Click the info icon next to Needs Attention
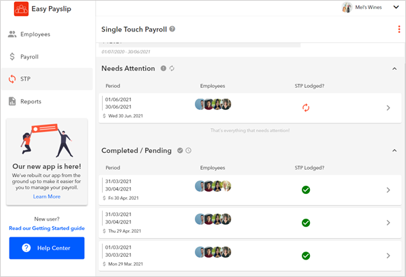Screen dimensions: 406x277 pyautogui.click(x=163, y=68)
